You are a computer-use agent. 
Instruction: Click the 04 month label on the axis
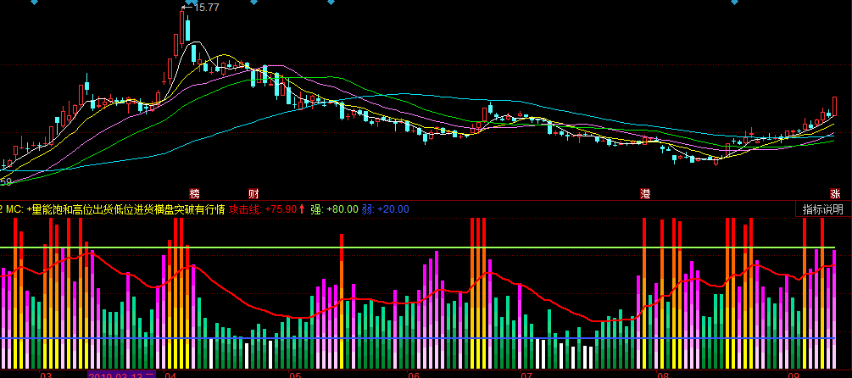click(170, 374)
